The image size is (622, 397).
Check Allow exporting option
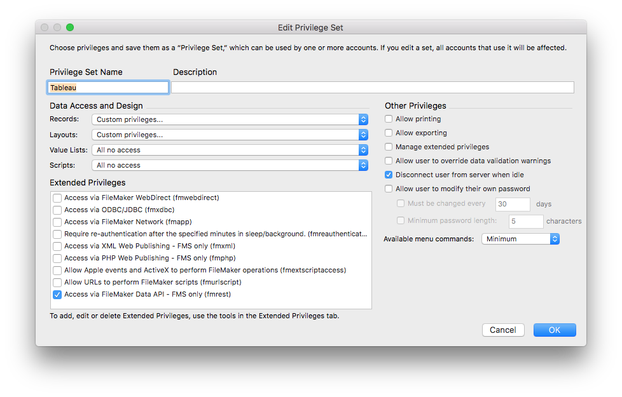(389, 133)
